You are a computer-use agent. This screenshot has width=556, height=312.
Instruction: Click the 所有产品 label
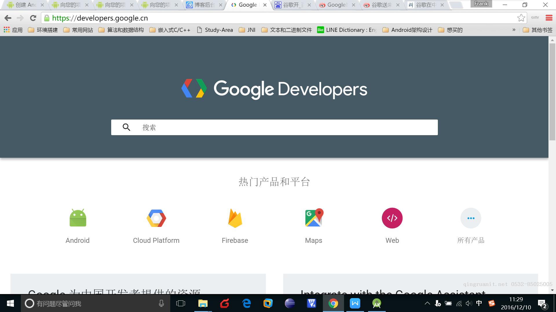[x=471, y=241]
